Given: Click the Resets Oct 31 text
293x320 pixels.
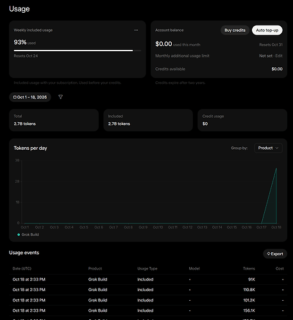Looking at the screenshot, I should [x=271, y=45].
